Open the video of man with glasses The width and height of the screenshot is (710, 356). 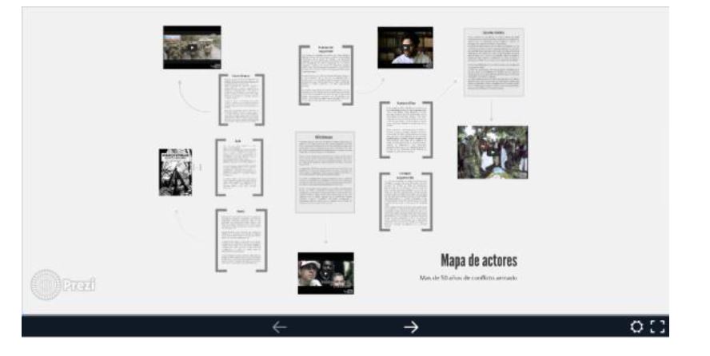click(x=405, y=47)
